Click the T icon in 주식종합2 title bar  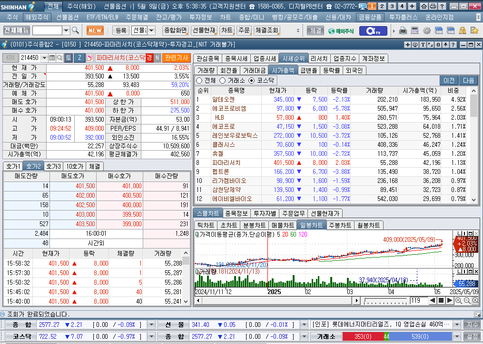pos(423,45)
